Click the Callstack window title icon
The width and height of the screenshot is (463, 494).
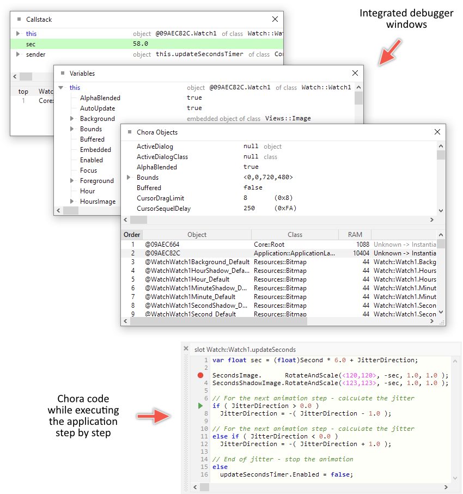[x=19, y=20]
